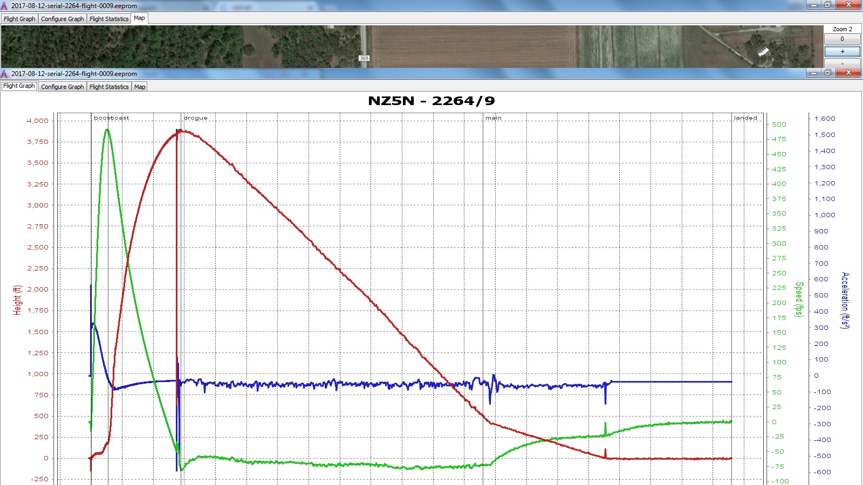Minimize the lower flight graph window
This screenshot has height=485, width=863.
pyautogui.click(x=814, y=73)
